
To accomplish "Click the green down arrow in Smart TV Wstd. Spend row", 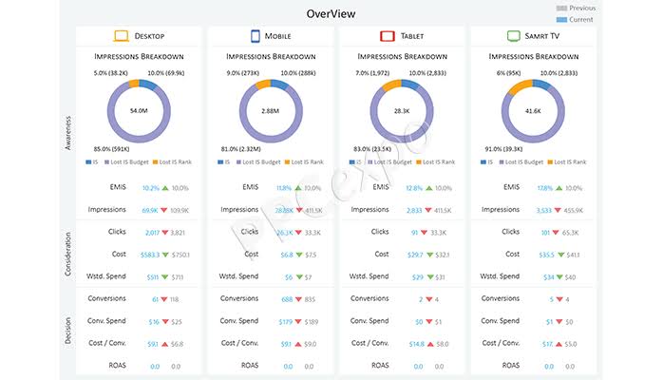I will click(559, 276).
